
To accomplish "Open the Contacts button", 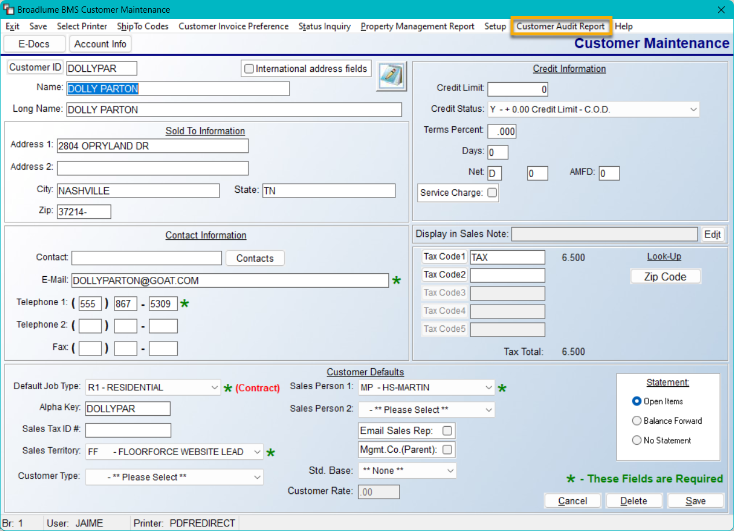I will (255, 258).
